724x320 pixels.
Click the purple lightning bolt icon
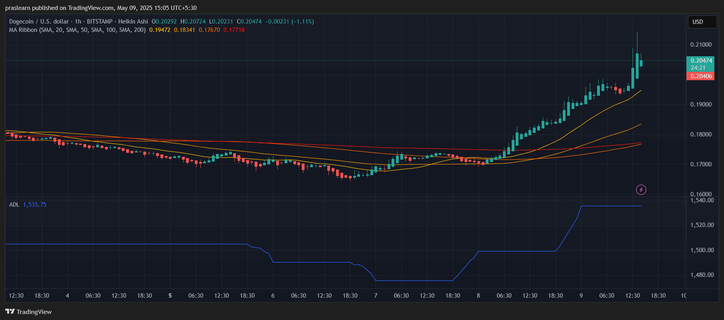click(641, 190)
